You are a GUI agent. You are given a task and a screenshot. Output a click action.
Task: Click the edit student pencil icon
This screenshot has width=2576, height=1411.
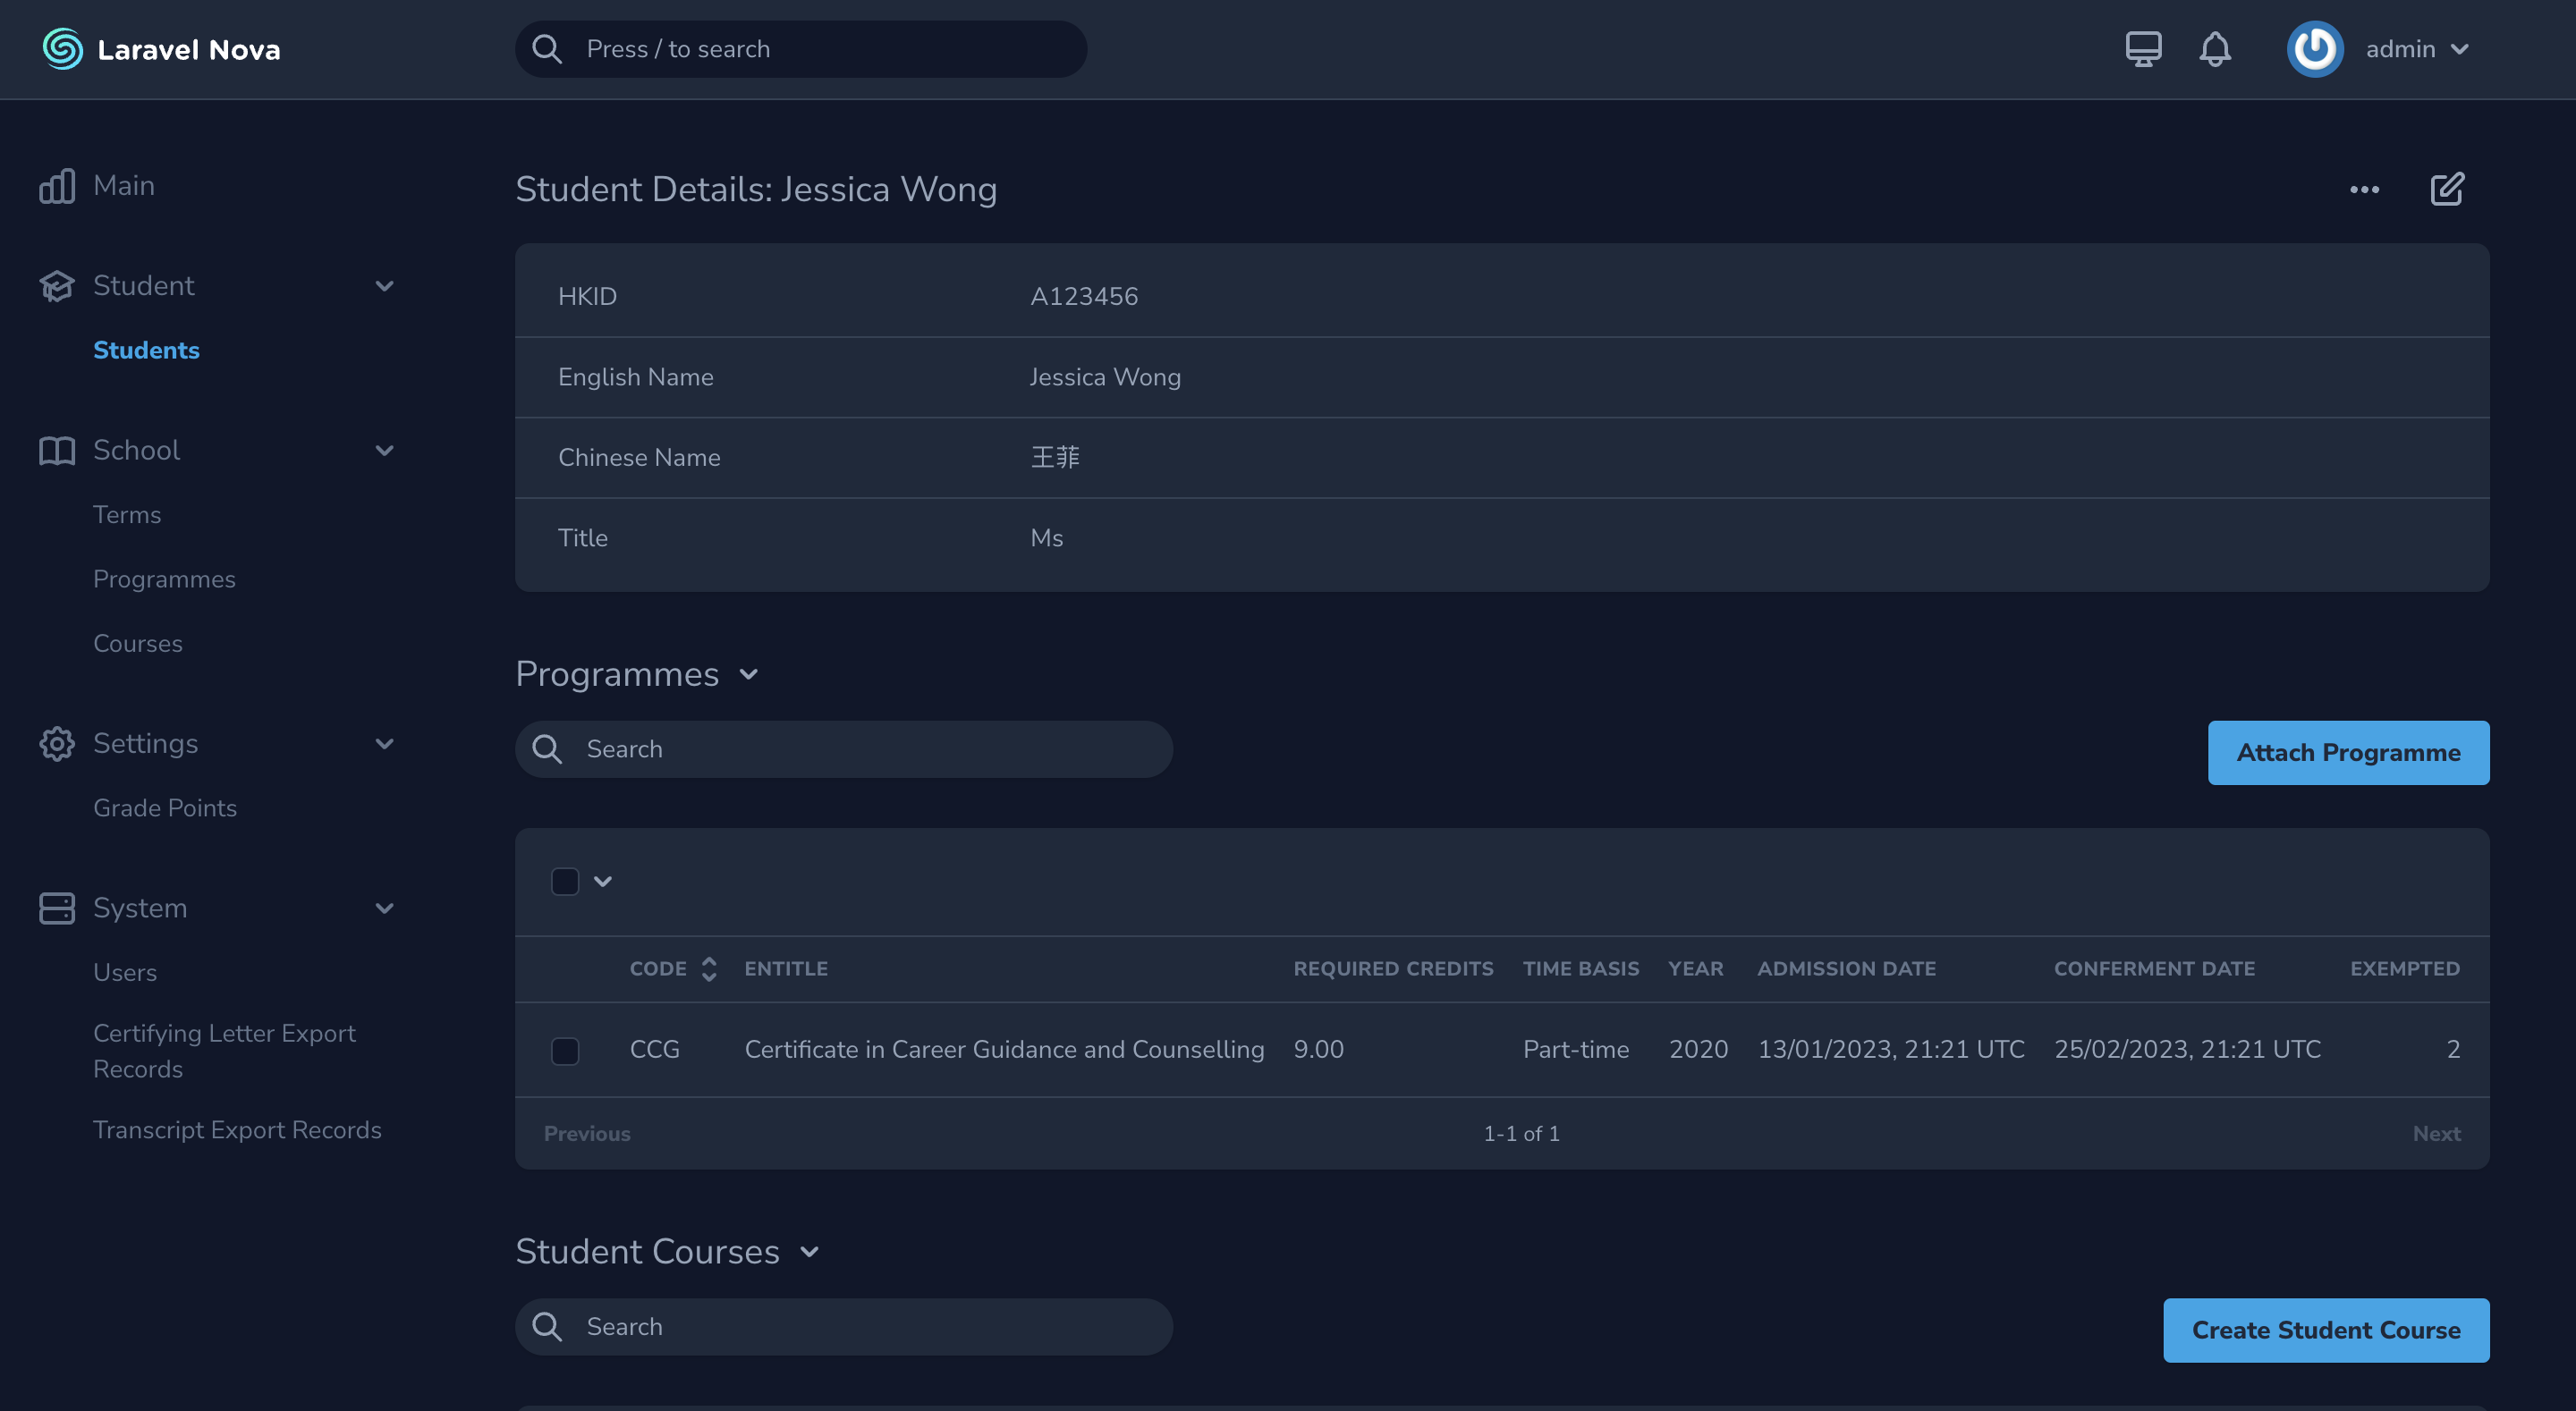pyautogui.click(x=2447, y=189)
